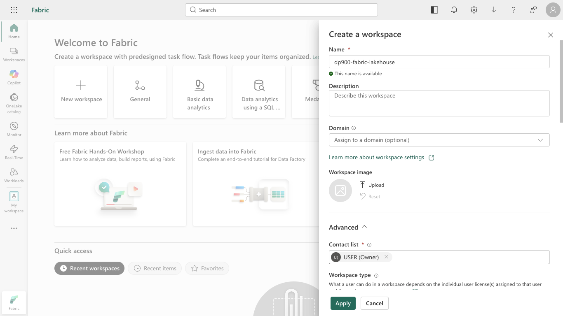Click the Cancel button
563x316 pixels.
(x=375, y=303)
